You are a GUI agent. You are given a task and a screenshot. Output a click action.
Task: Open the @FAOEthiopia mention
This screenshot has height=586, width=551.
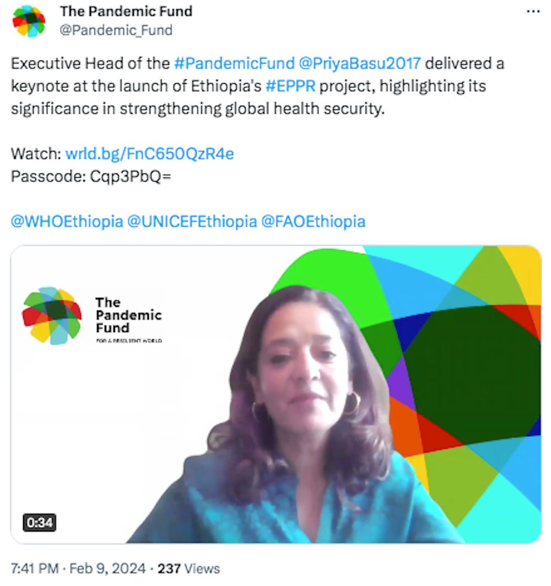pyautogui.click(x=314, y=221)
